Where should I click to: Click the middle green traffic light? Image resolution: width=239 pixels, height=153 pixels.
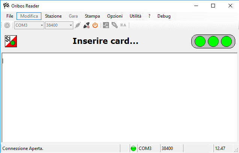213,41
